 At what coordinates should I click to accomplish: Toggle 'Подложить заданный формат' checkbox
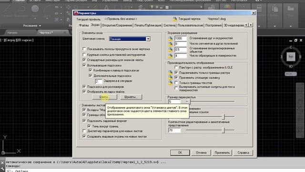(84, 121)
